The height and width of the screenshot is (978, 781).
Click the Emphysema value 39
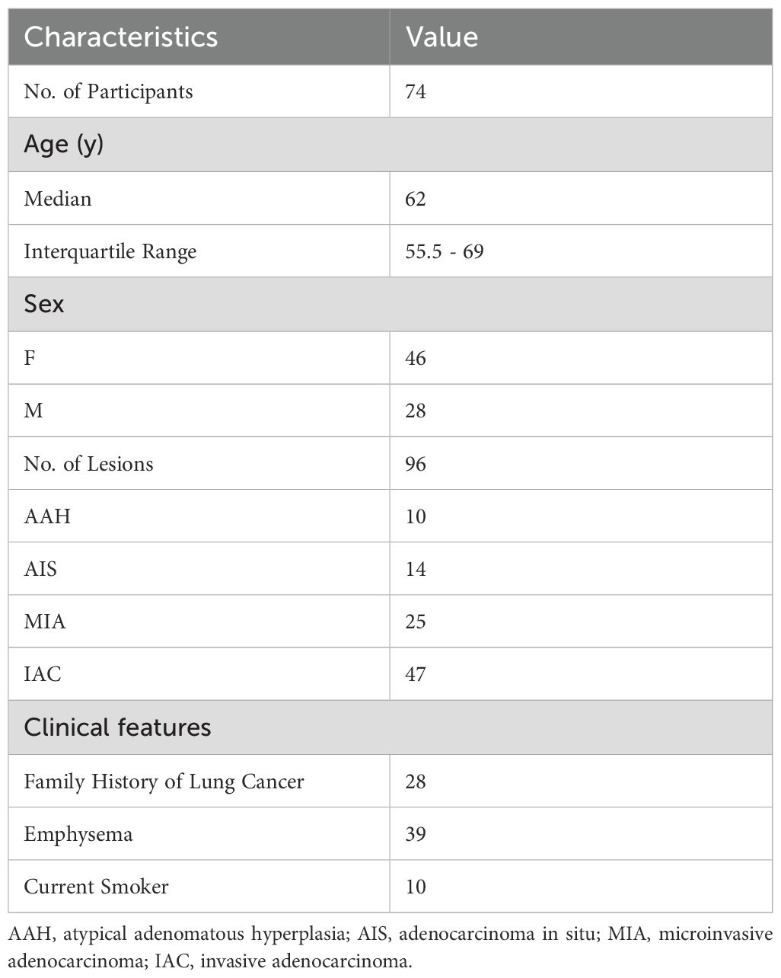click(416, 834)
